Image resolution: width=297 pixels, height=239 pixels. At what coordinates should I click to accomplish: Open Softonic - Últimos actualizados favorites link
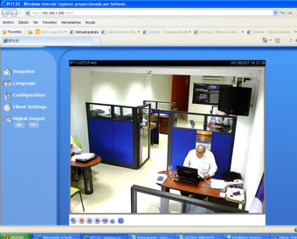point(271,32)
